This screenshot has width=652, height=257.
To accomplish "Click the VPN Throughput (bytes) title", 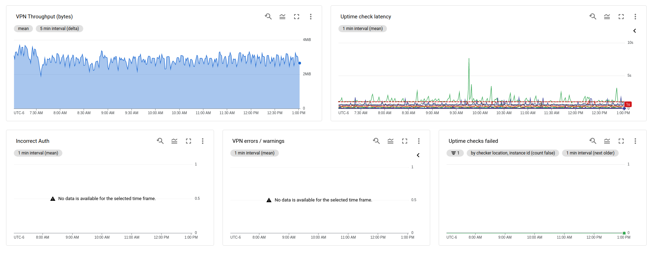I will (x=44, y=17).
